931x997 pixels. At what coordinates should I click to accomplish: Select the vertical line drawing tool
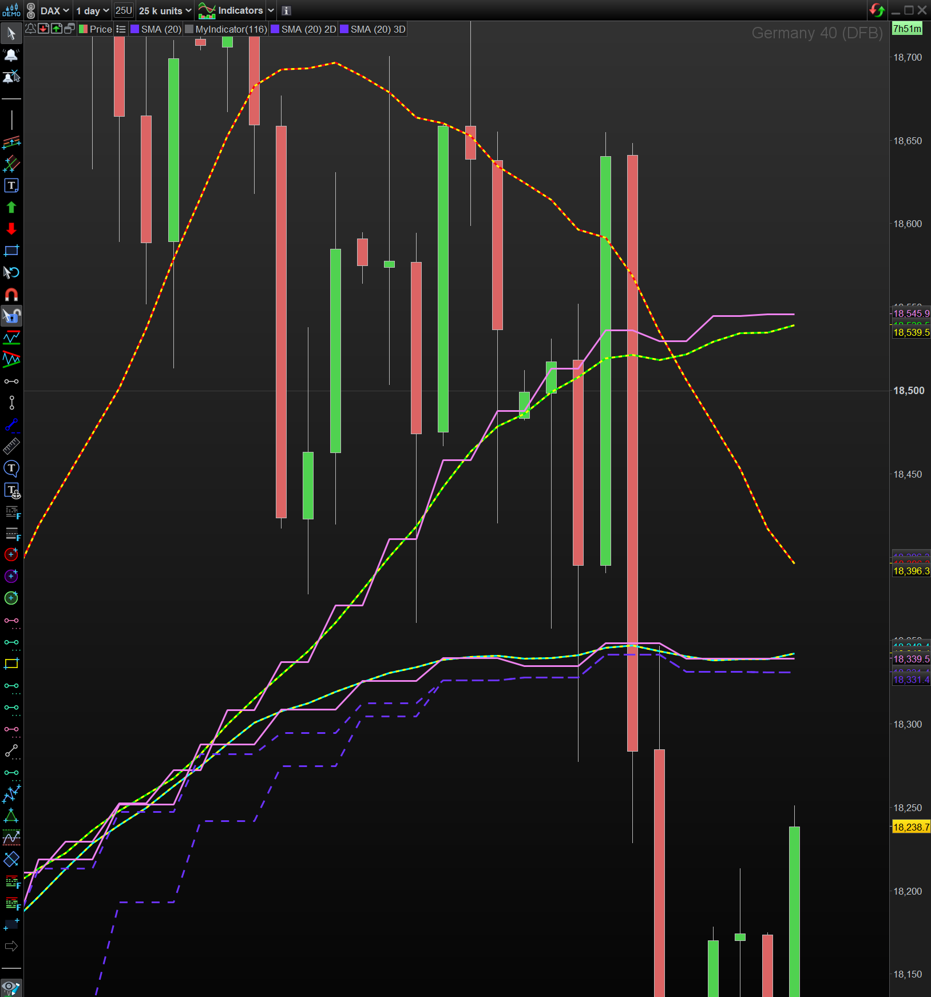coord(11,120)
